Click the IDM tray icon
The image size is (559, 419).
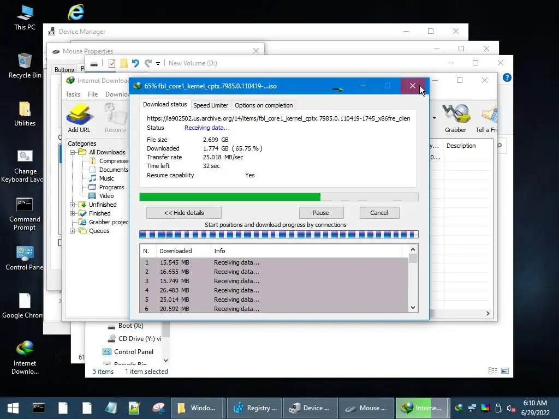459,408
